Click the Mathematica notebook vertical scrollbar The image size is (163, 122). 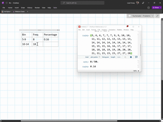click(x=141, y=50)
